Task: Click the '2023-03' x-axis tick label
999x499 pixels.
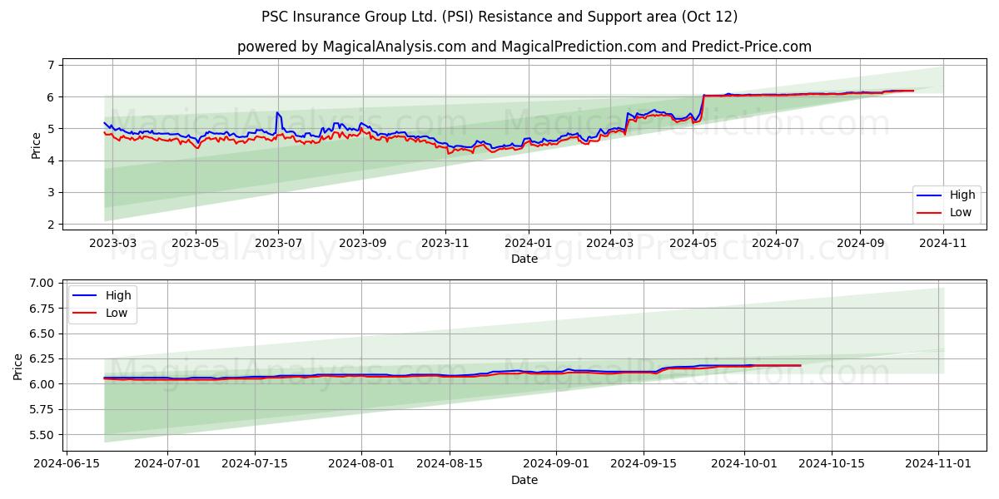Action: [x=113, y=242]
